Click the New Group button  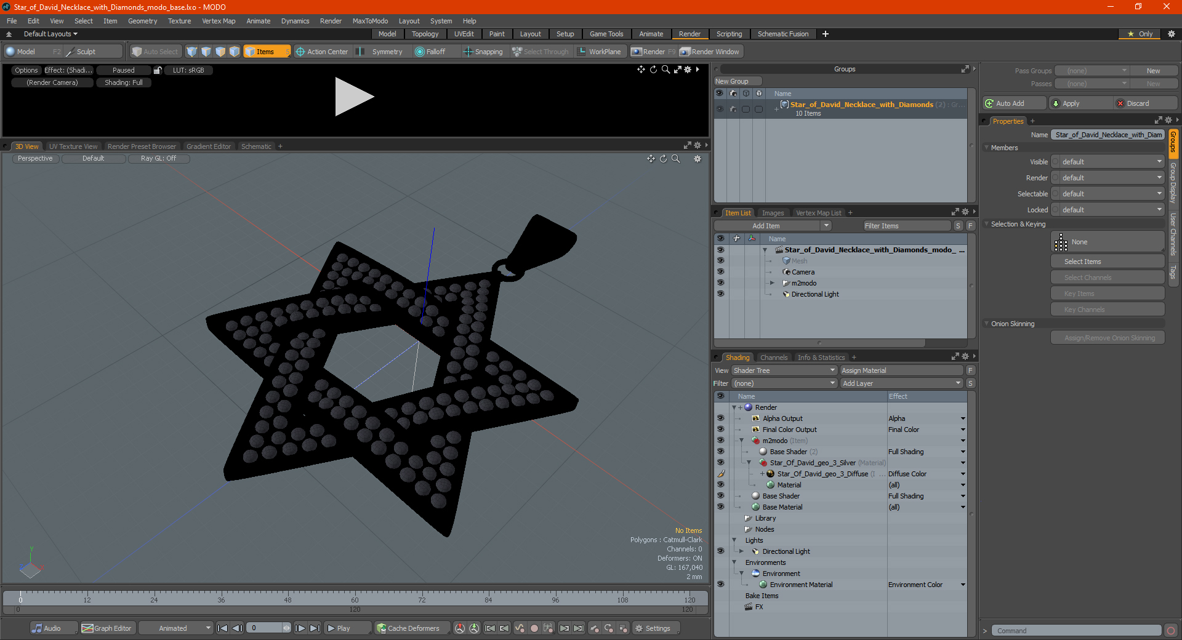pyautogui.click(x=738, y=81)
